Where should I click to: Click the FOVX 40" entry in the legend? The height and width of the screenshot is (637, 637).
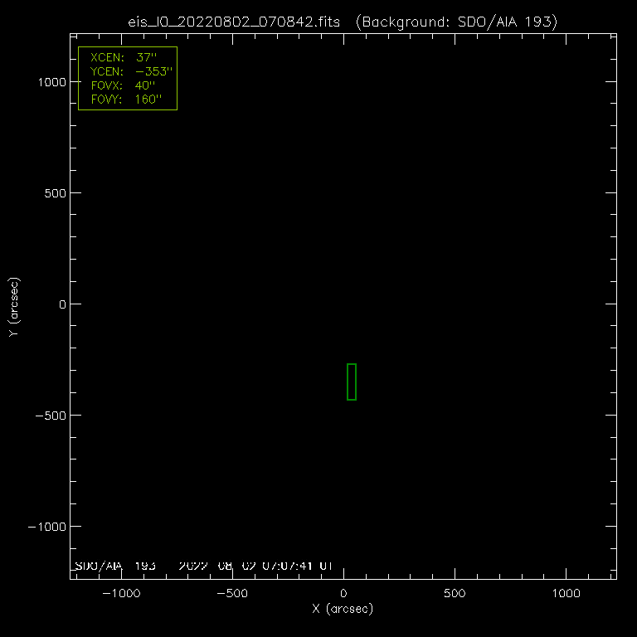[123, 85]
